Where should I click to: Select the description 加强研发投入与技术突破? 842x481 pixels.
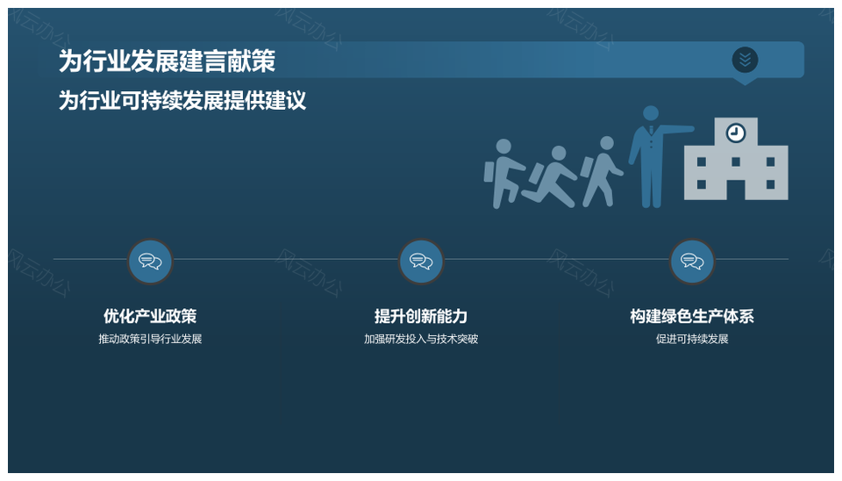(421, 339)
